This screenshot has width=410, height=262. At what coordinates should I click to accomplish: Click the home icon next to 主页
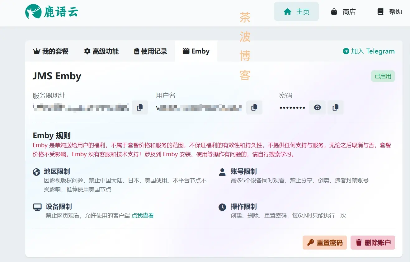coord(286,12)
